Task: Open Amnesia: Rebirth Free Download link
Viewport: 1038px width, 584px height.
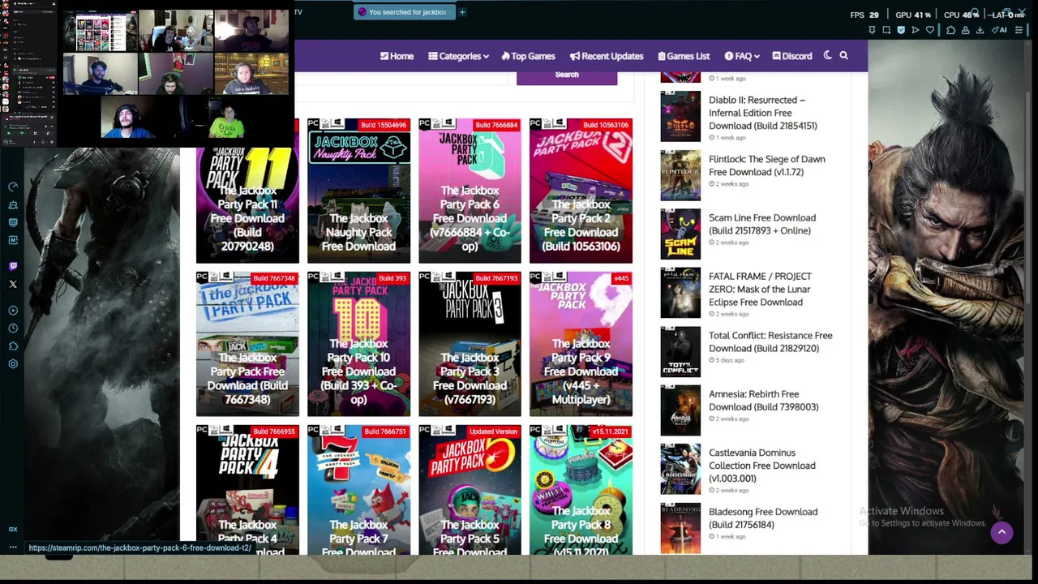Action: (x=763, y=401)
